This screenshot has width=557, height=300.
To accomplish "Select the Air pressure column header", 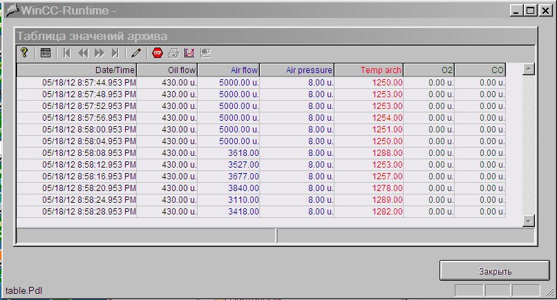I will point(297,70).
